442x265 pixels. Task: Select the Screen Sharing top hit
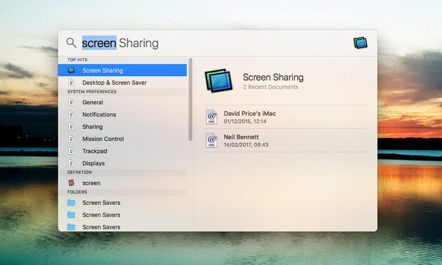[122, 70]
